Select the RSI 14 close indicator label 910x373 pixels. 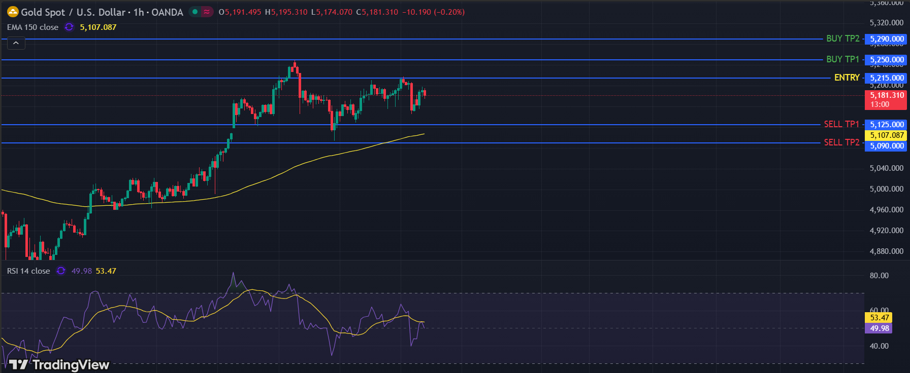28,271
